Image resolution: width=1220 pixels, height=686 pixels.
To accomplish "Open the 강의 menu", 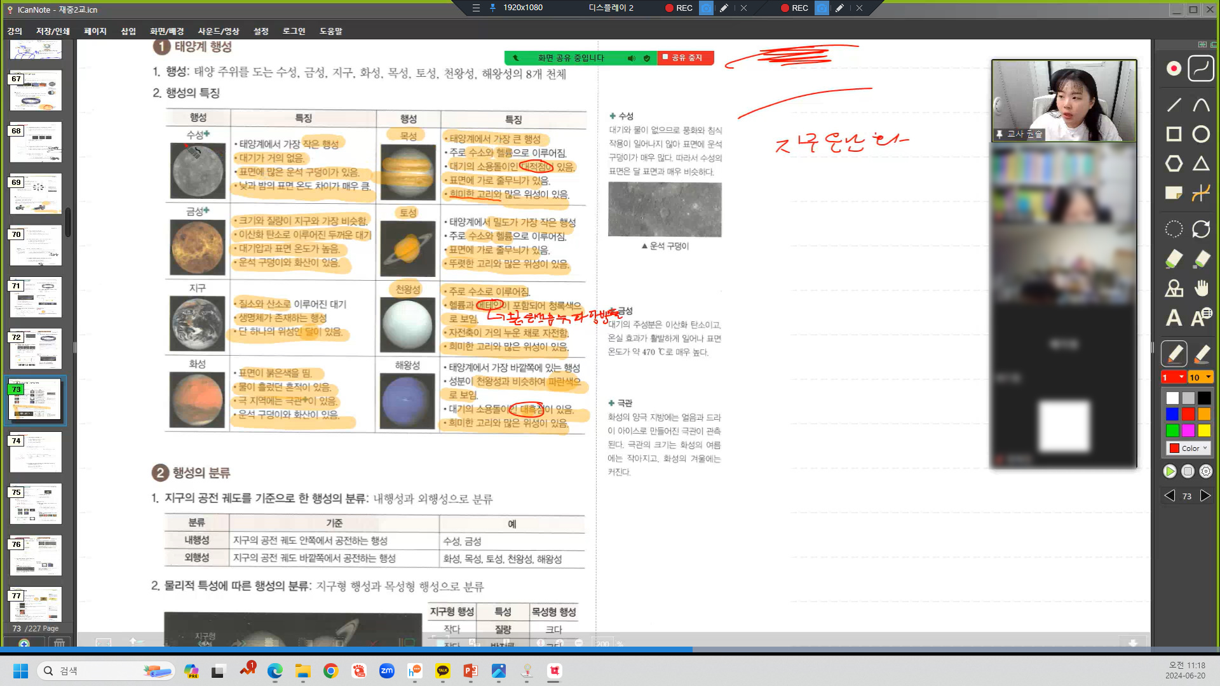I will point(15,31).
